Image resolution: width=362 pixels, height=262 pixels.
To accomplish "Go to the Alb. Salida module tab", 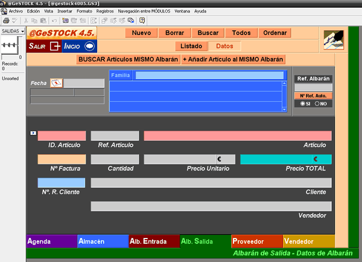I will click(206, 242).
